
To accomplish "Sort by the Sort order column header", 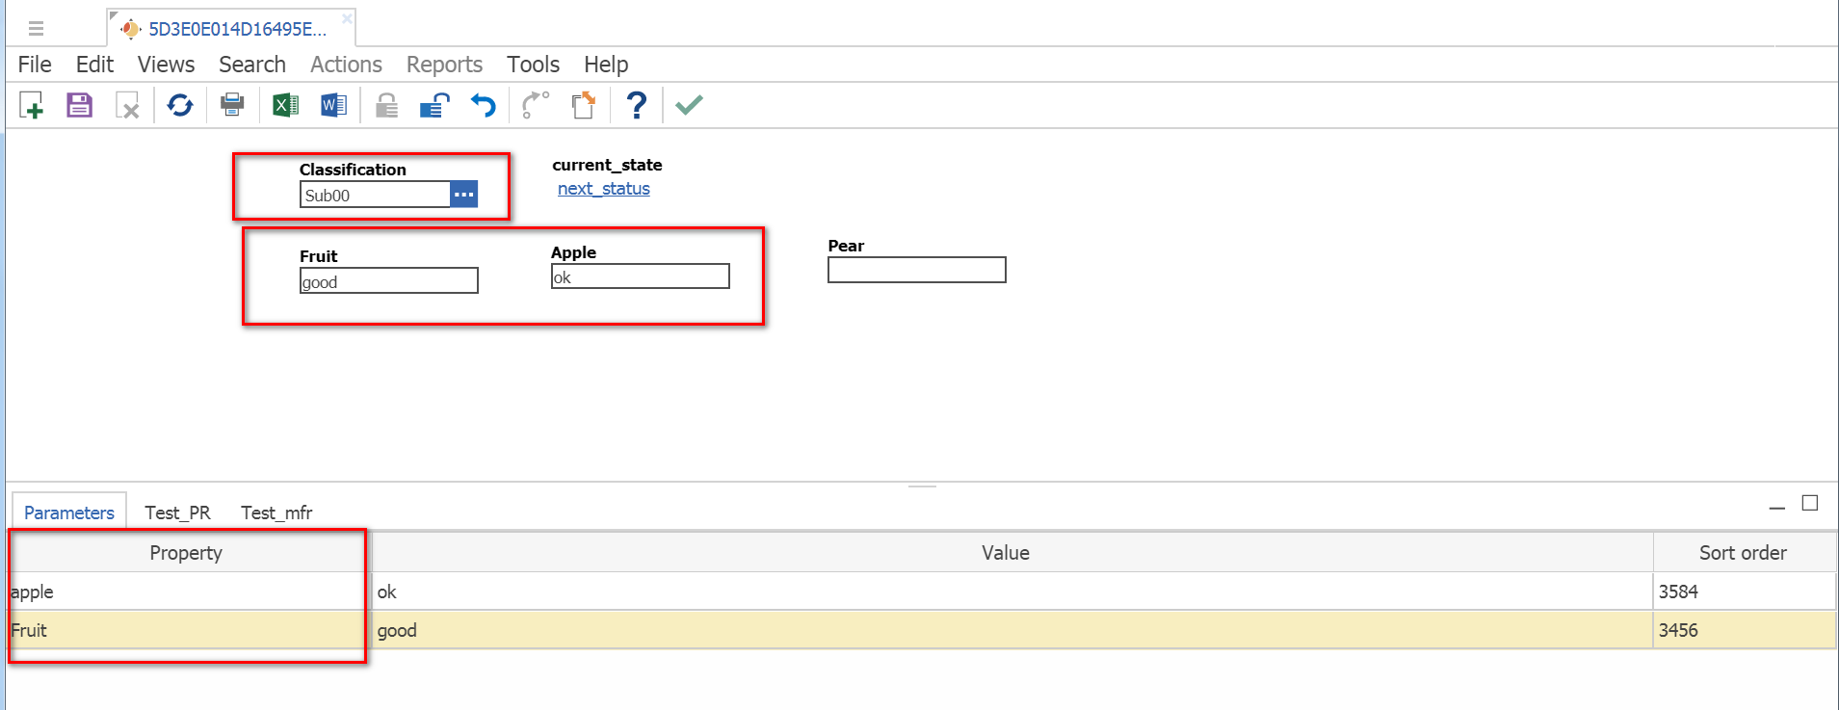I will 1743,553.
